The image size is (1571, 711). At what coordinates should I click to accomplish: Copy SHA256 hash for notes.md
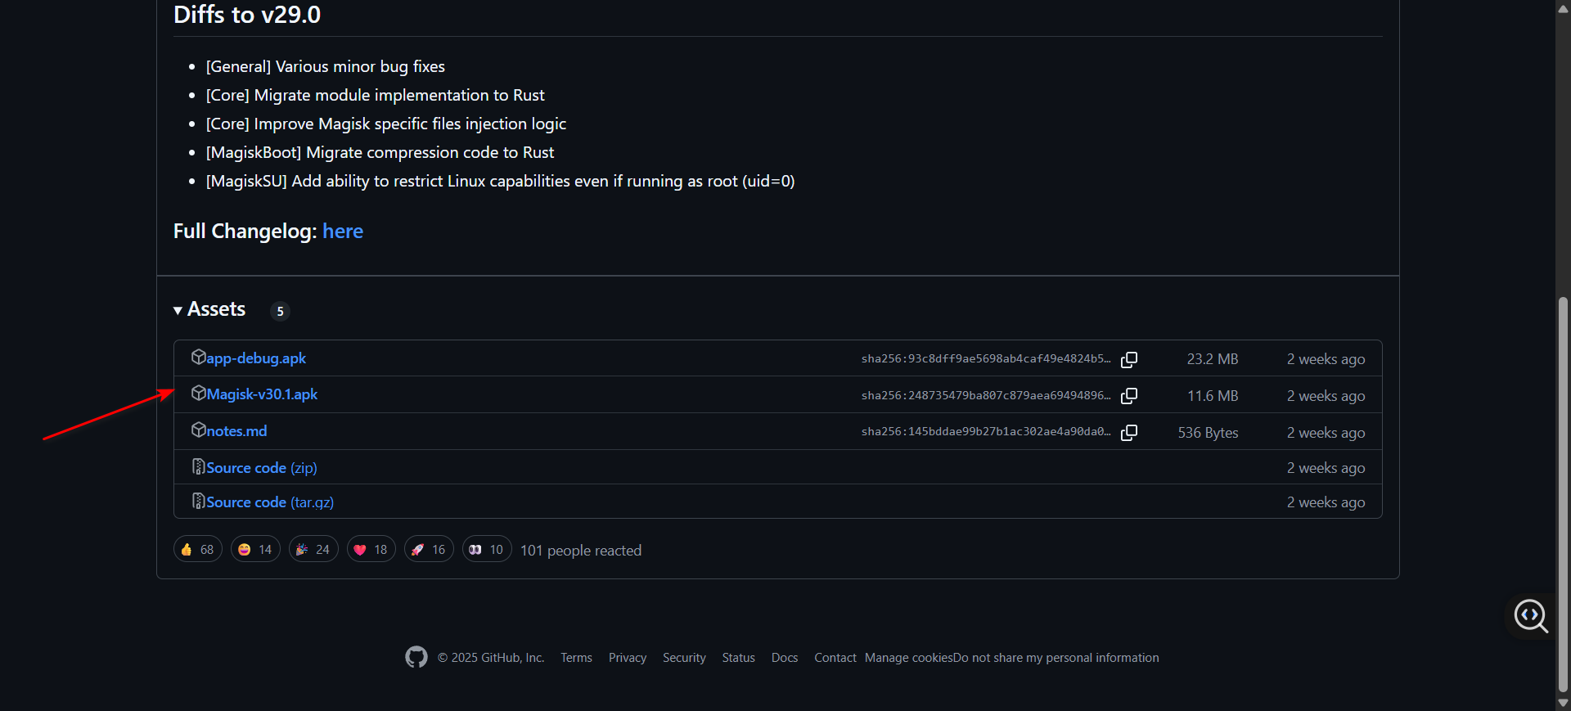click(1129, 433)
